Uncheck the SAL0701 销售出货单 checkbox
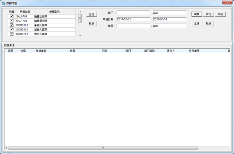This screenshot has height=154, width=234. [x=12, y=16]
